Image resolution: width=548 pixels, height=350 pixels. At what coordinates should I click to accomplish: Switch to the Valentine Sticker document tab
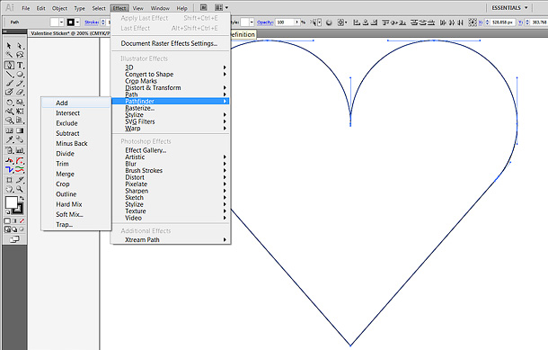click(x=70, y=33)
